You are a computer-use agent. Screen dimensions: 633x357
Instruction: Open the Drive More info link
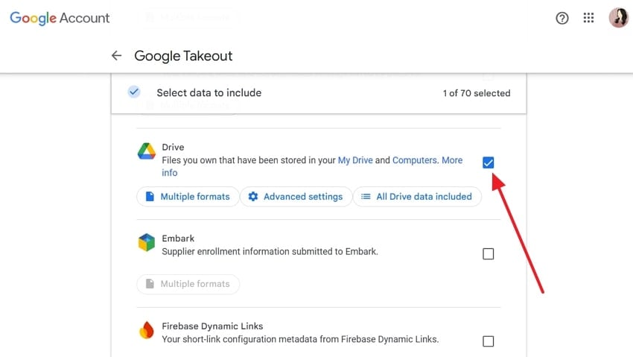(451, 160)
